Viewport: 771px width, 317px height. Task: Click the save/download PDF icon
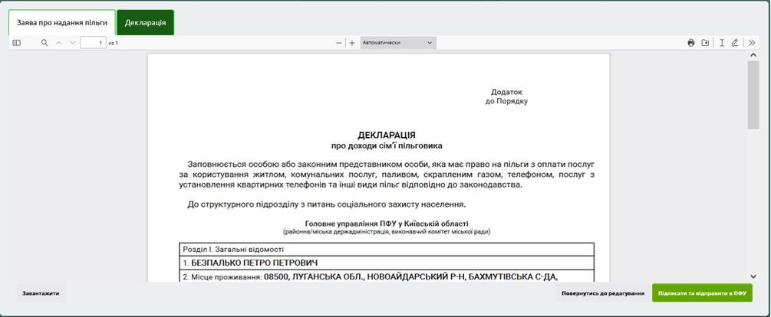(705, 43)
